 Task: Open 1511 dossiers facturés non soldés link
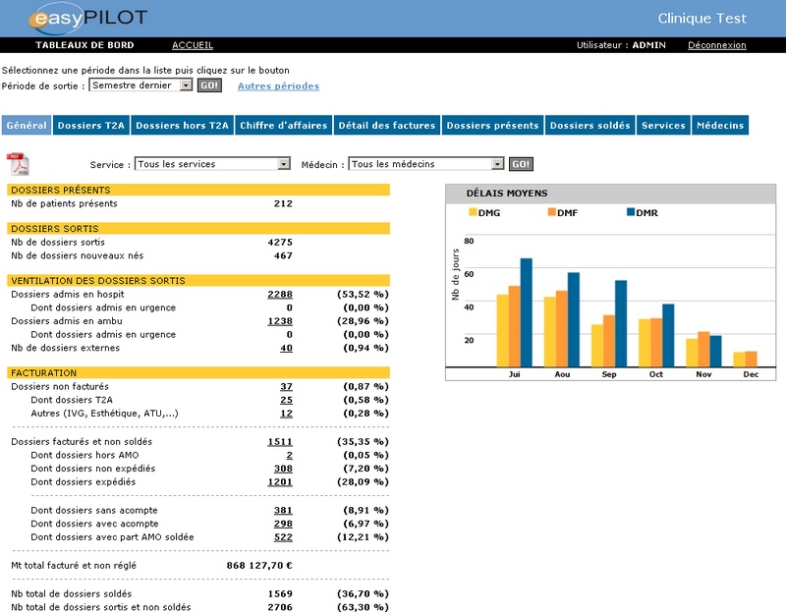coord(279,442)
